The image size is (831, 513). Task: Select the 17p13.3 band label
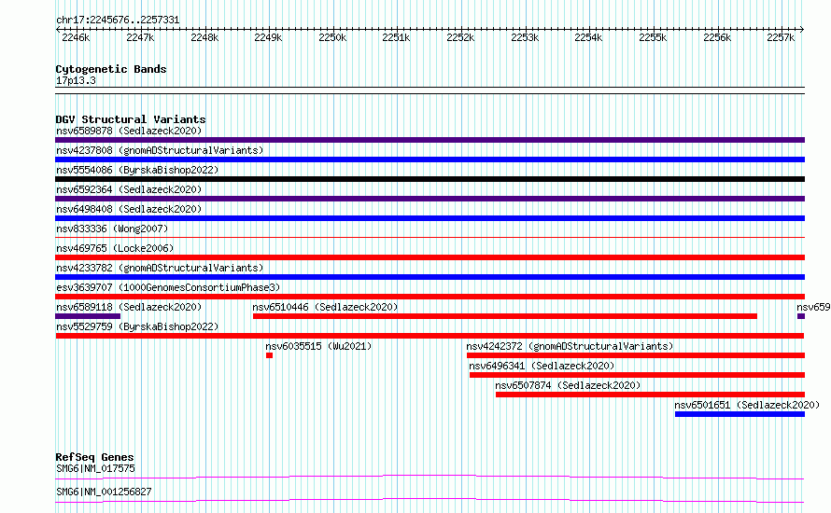click(x=76, y=80)
